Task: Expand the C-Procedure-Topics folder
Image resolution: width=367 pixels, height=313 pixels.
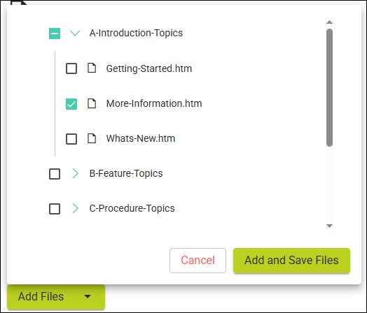Action: 75,208
